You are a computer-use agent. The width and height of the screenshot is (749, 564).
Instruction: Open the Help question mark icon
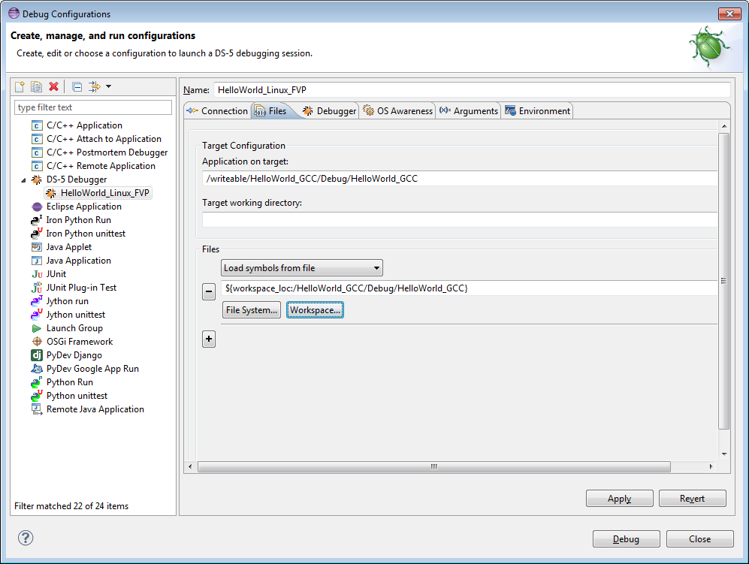pos(26,538)
